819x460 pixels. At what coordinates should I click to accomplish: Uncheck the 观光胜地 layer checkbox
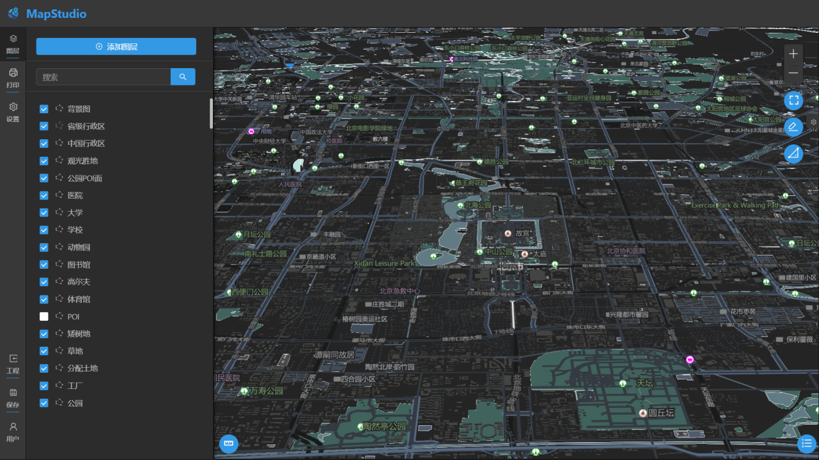44,161
